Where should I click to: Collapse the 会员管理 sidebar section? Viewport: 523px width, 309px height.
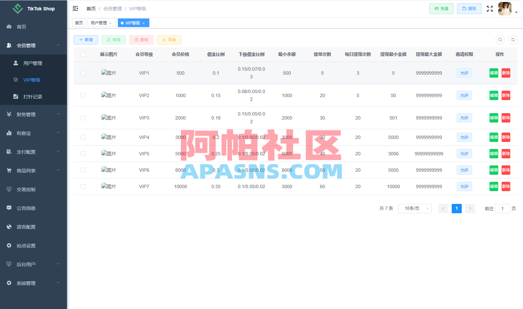(33, 46)
